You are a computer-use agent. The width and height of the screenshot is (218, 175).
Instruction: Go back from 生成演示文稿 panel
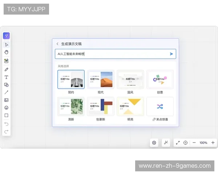point(57,44)
